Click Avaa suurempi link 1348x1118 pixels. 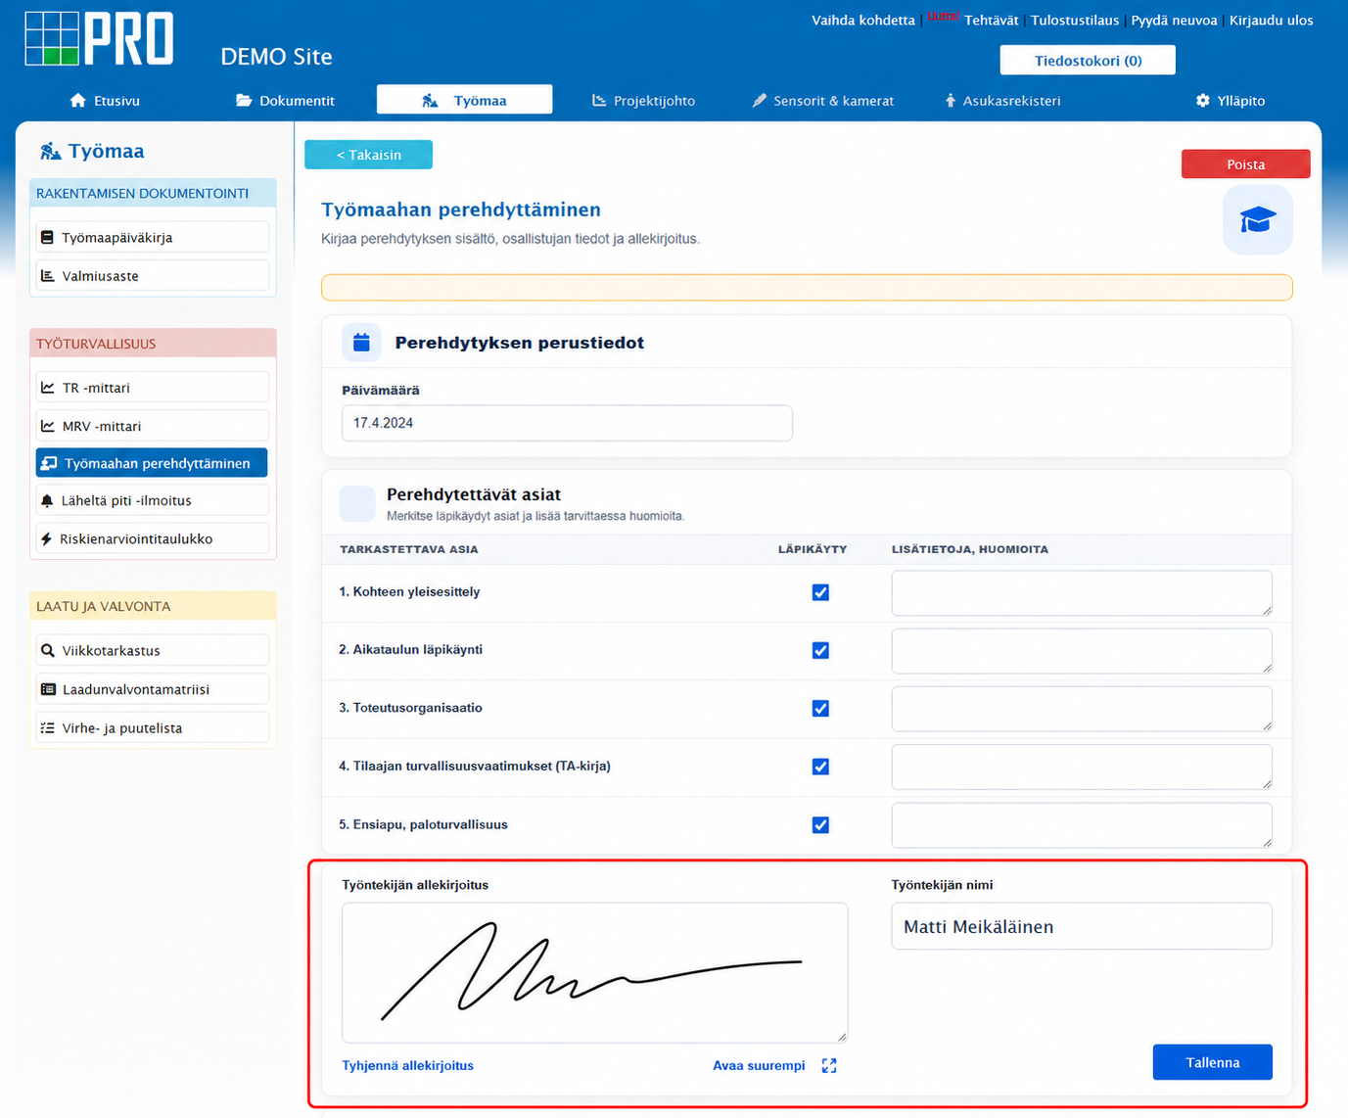click(759, 1065)
